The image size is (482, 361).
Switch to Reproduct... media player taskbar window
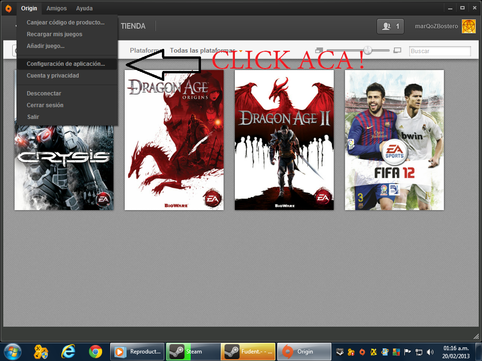[x=137, y=352]
